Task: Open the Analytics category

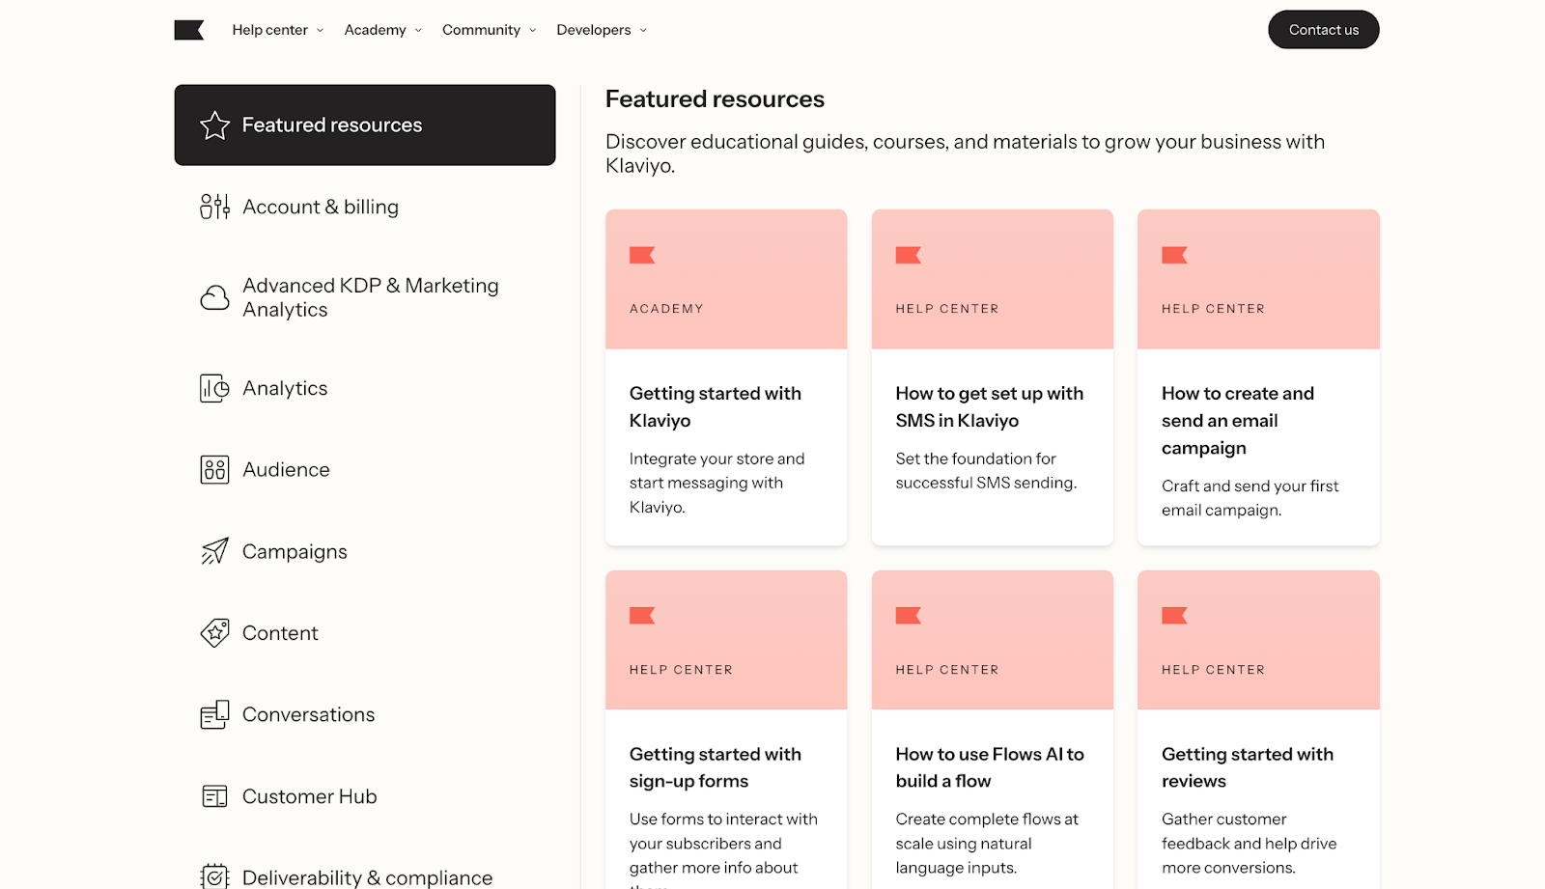Action: pyautogui.click(x=285, y=388)
